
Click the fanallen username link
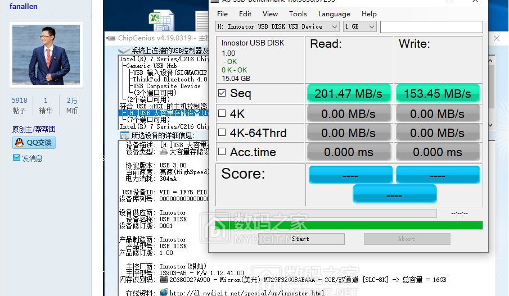click(x=24, y=6)
